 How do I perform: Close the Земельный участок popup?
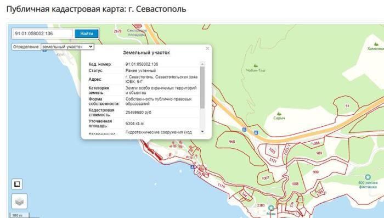[207, 48]
